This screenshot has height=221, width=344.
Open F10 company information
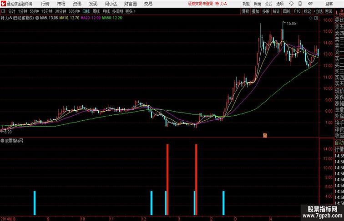click(x=297, y=11)
